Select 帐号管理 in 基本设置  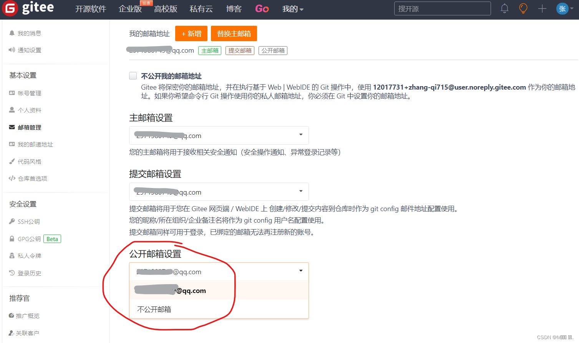[x=30, y=93]
